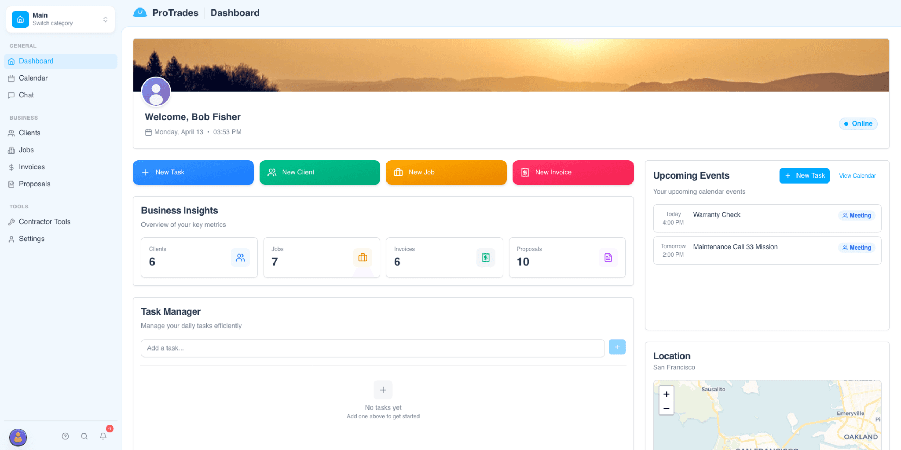Image resolution: width=901 pixels, height=450 pixels.
Task: Click the user avatar at bottom left
Action: click(18, 437)
